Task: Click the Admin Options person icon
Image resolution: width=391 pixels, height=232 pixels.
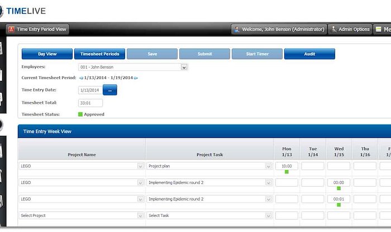Action: [333, 29]
